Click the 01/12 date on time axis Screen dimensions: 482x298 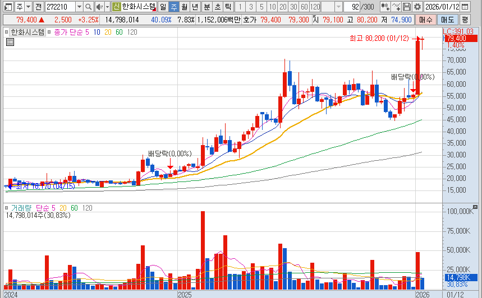coord(455,295)
